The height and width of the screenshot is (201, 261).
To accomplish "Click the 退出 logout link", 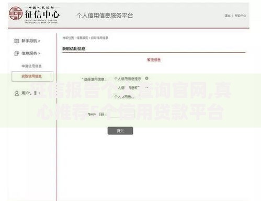I will point(228,16).
